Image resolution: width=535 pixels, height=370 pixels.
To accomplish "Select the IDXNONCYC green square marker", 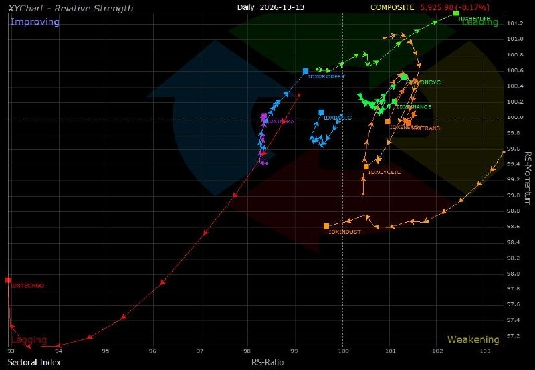I will [x=404, y=77].
